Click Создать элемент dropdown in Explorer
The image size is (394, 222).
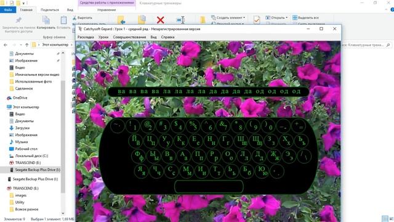pos(228,18)
